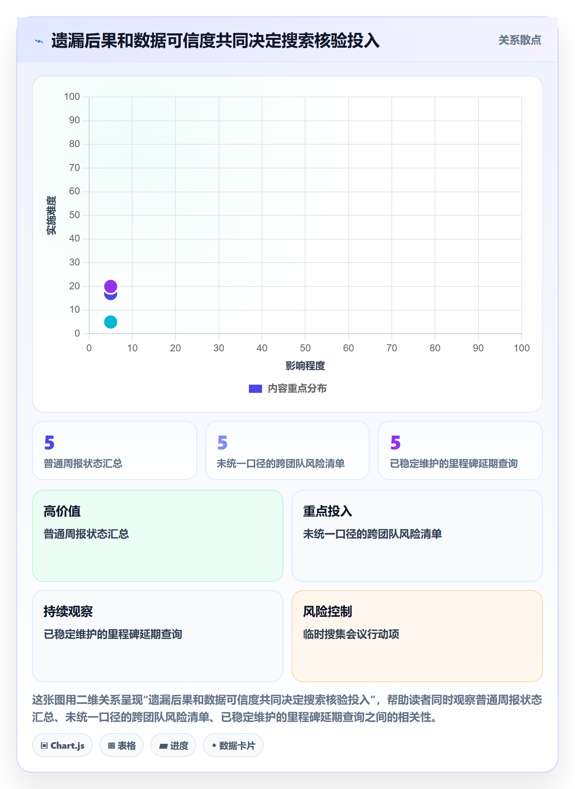Screen dimensions: 575x789
Task: Click the y-axis tick label 100
Action: point(72,97)
